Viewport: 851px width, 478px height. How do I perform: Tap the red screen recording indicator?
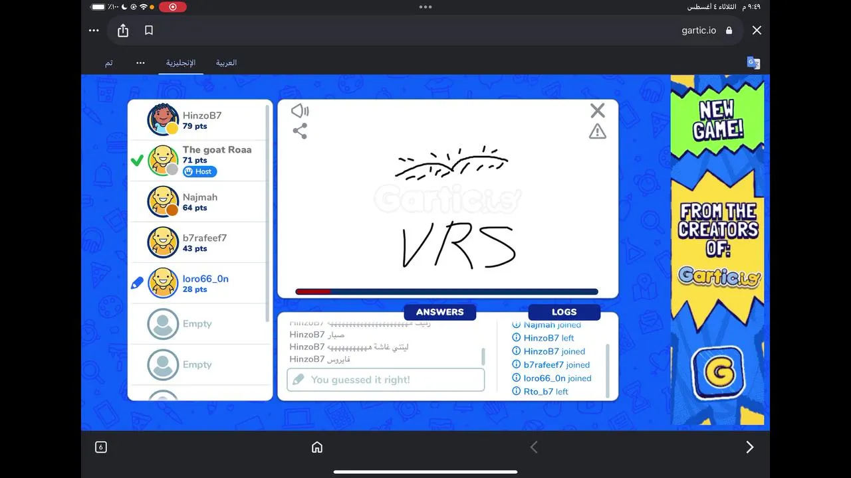(x=173, y=7)
